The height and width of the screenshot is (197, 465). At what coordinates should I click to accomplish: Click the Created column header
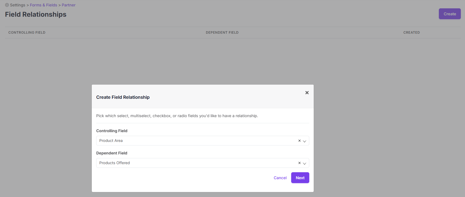[x=412, y=33]
